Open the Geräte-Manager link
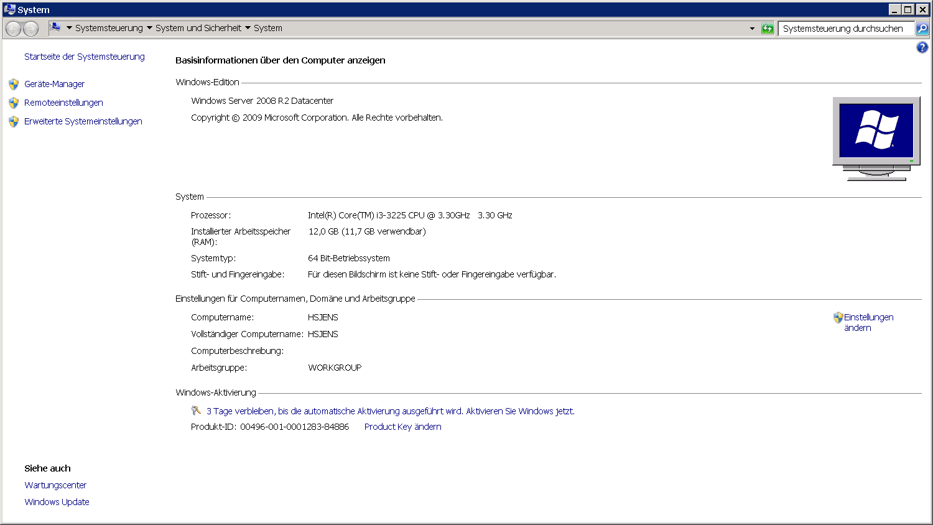This screenshot has height=525, width=933. tap(54, 84)
